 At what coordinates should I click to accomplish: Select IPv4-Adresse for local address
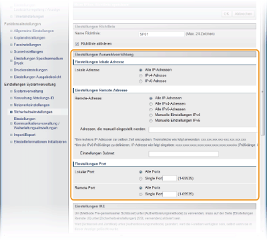pos(141,76)
